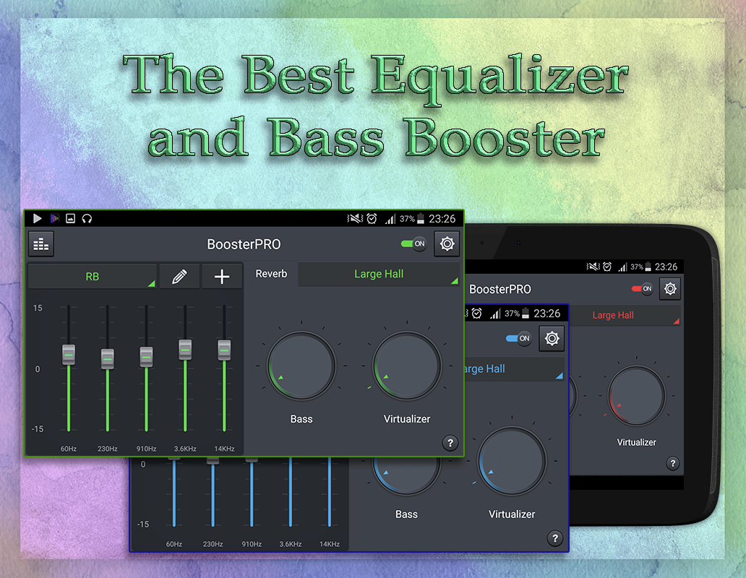Viewport: 746px width, 578px height.
Task: Tap alarm clock icon in blue window status bar
Action: pos(476,314)
